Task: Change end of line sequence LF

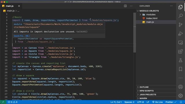Action: 148,102
